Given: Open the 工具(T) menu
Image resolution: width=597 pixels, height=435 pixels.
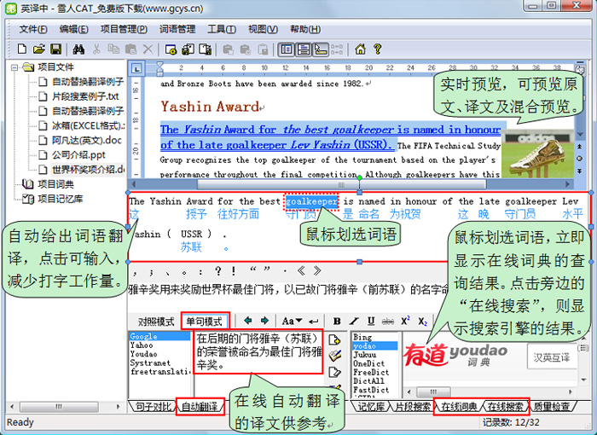Looking at the screenshot, I should (x=222, y=29).
